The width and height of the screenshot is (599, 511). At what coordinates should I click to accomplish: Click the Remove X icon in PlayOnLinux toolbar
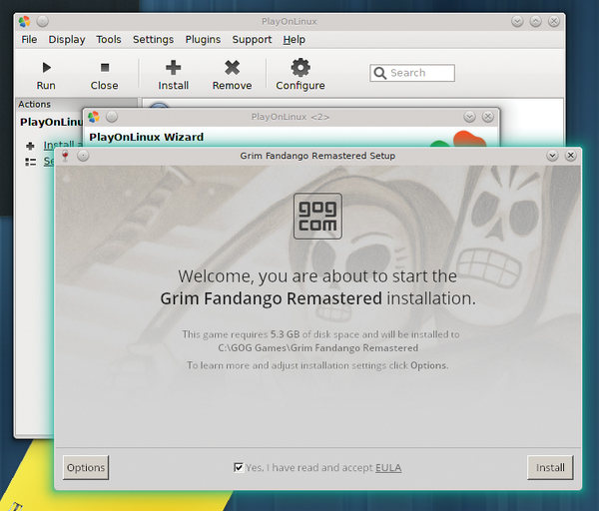coord(233,68)
